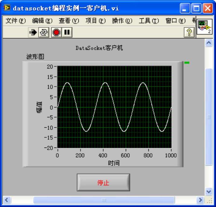This screenshot has width=216, height=207.
Task: Pause execution with the pause button
Action: point(67,32)
